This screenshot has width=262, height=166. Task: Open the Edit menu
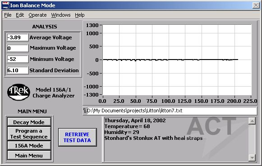tap(20, 15)
